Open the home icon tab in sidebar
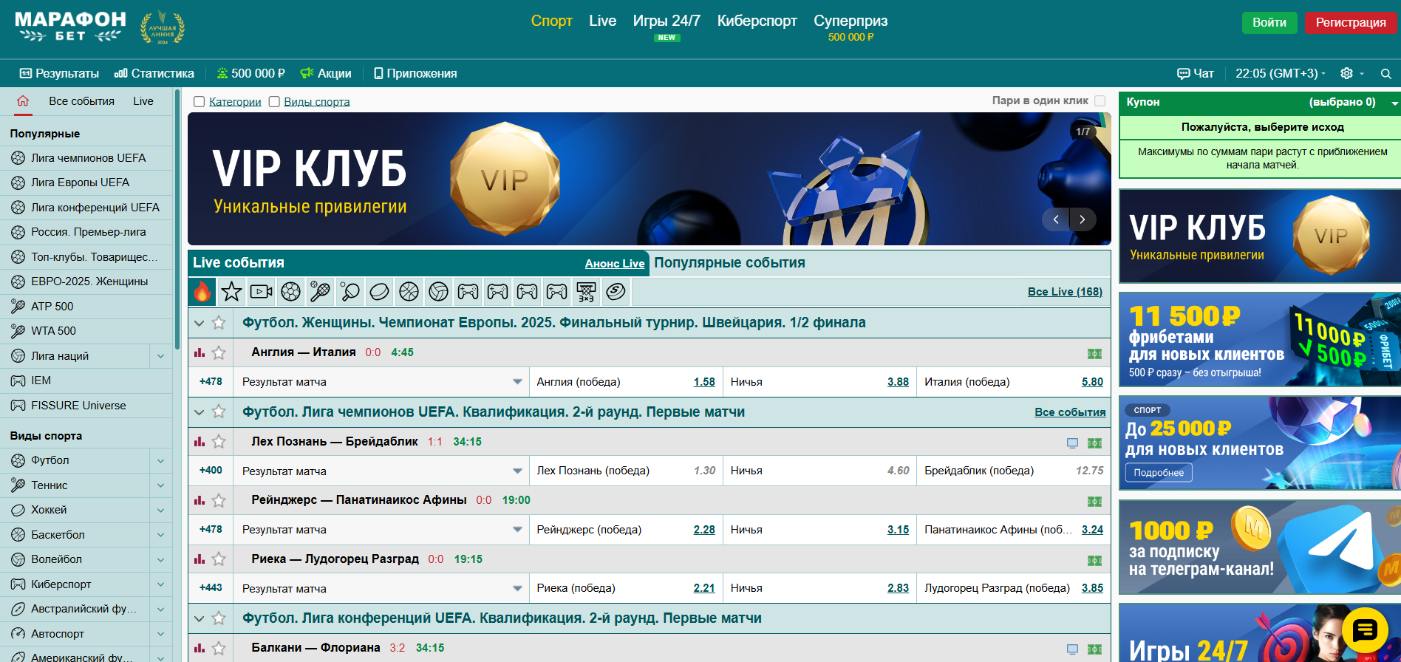 [23, 101]
